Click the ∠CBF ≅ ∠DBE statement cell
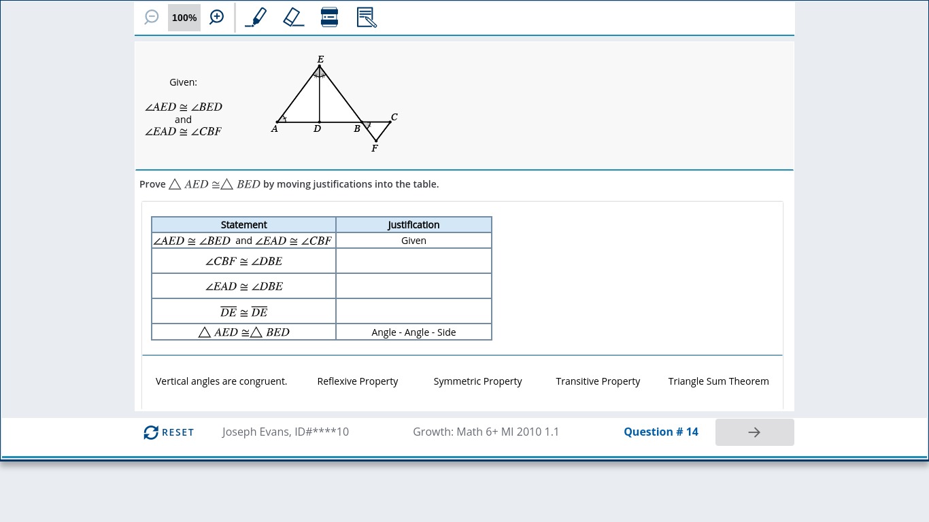Screen dimensions: 929x522 243,261
